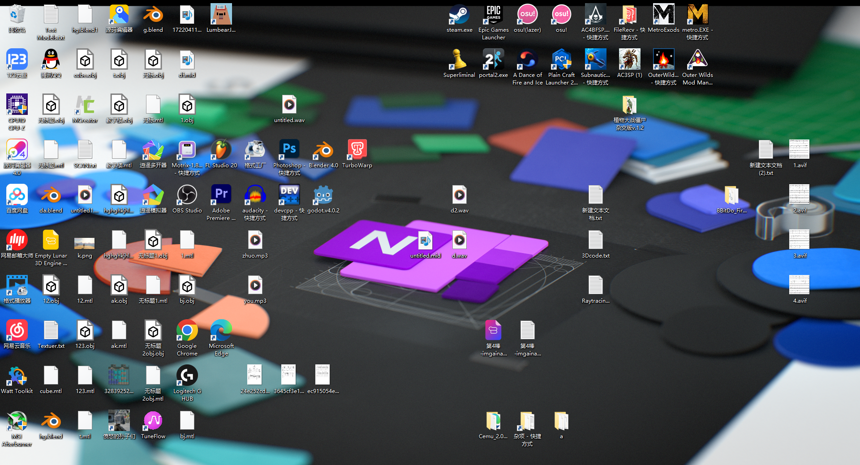Viewport: 860px width, 465px height.
Task: Click the Raytracin... text file icon
Action: (x=595, y=286)
